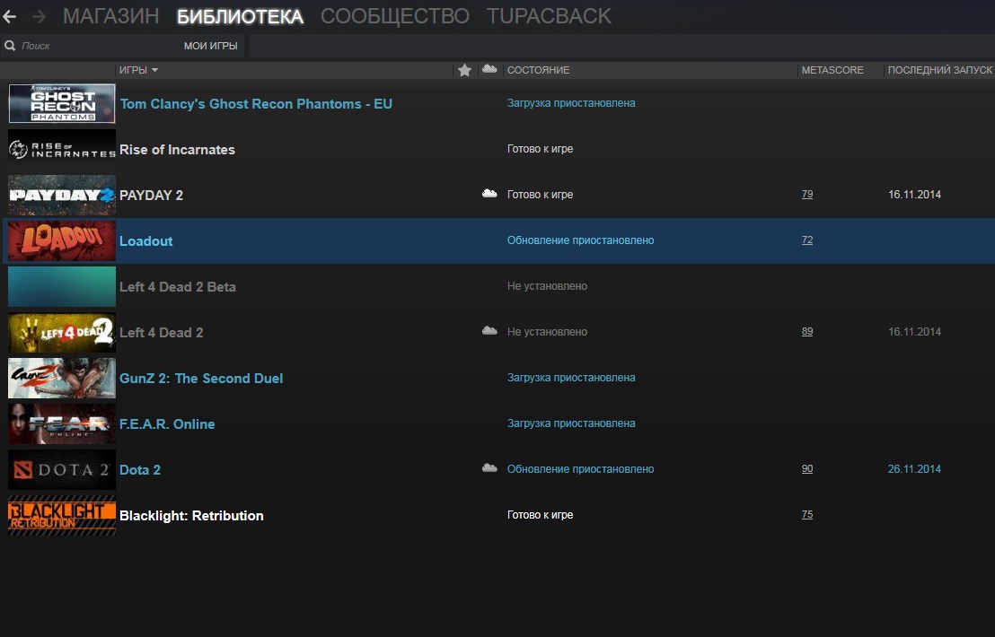Viewport: 995px width, 637px height.
Task: Select the Dota 2 game title
Action: pos(139,469)
